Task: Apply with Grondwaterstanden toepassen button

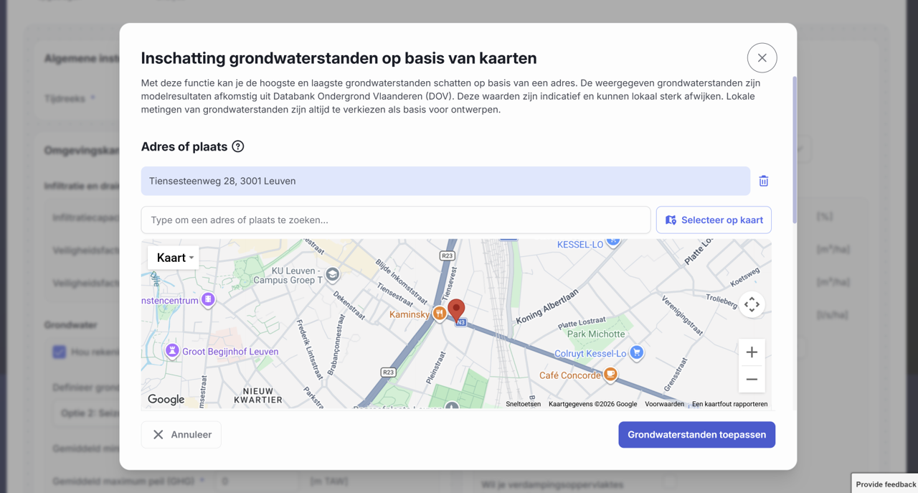Action: tap(696, 435)
